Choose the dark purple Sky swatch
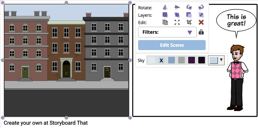This screenshot has width=258, height=128. coord(191,60)
